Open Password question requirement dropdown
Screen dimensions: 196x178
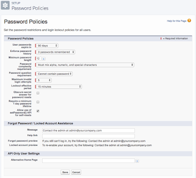(x=54, y=74)
